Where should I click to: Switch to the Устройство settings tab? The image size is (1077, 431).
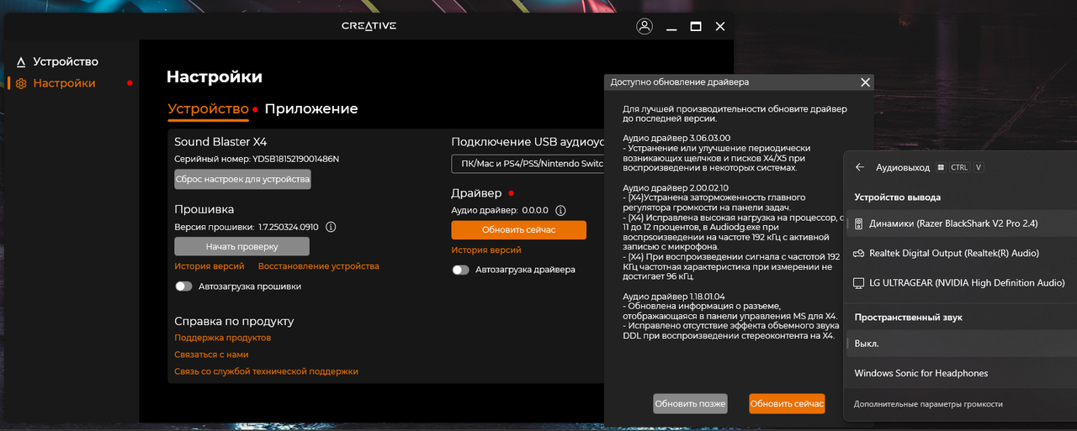pyautogui.click(x=208, y=109)
